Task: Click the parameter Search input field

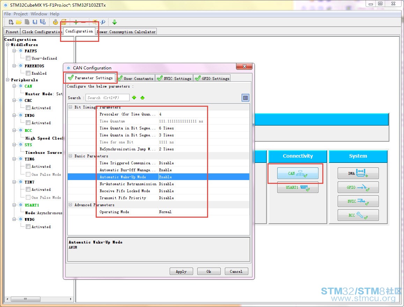Action: click(x=108, y=98)
